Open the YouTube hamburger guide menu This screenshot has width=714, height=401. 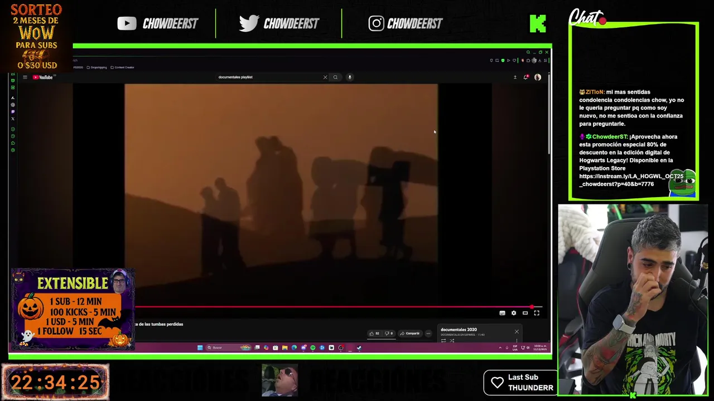pos(25,77)
